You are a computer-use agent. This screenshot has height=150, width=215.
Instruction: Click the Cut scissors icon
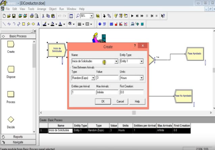(x=43, y=16)
